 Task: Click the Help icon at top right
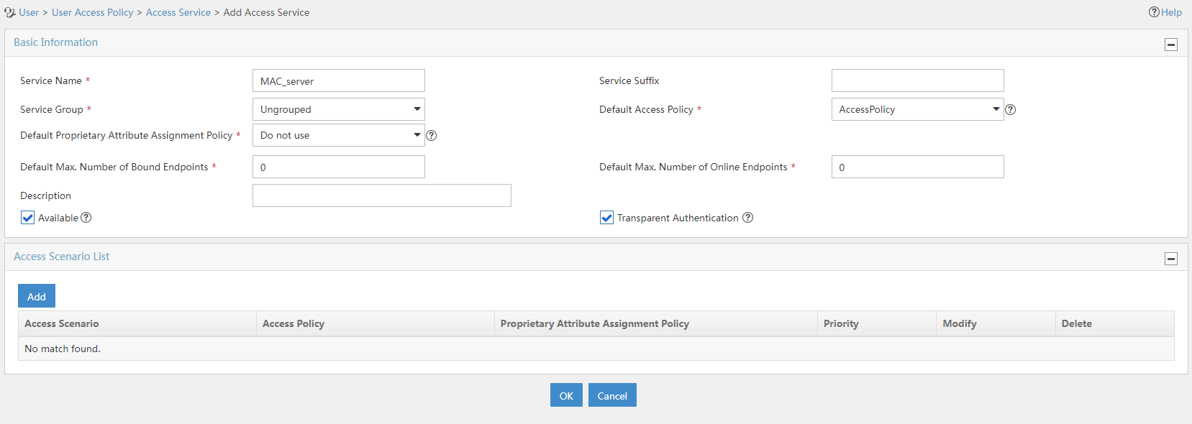(x=1154, y=12)
